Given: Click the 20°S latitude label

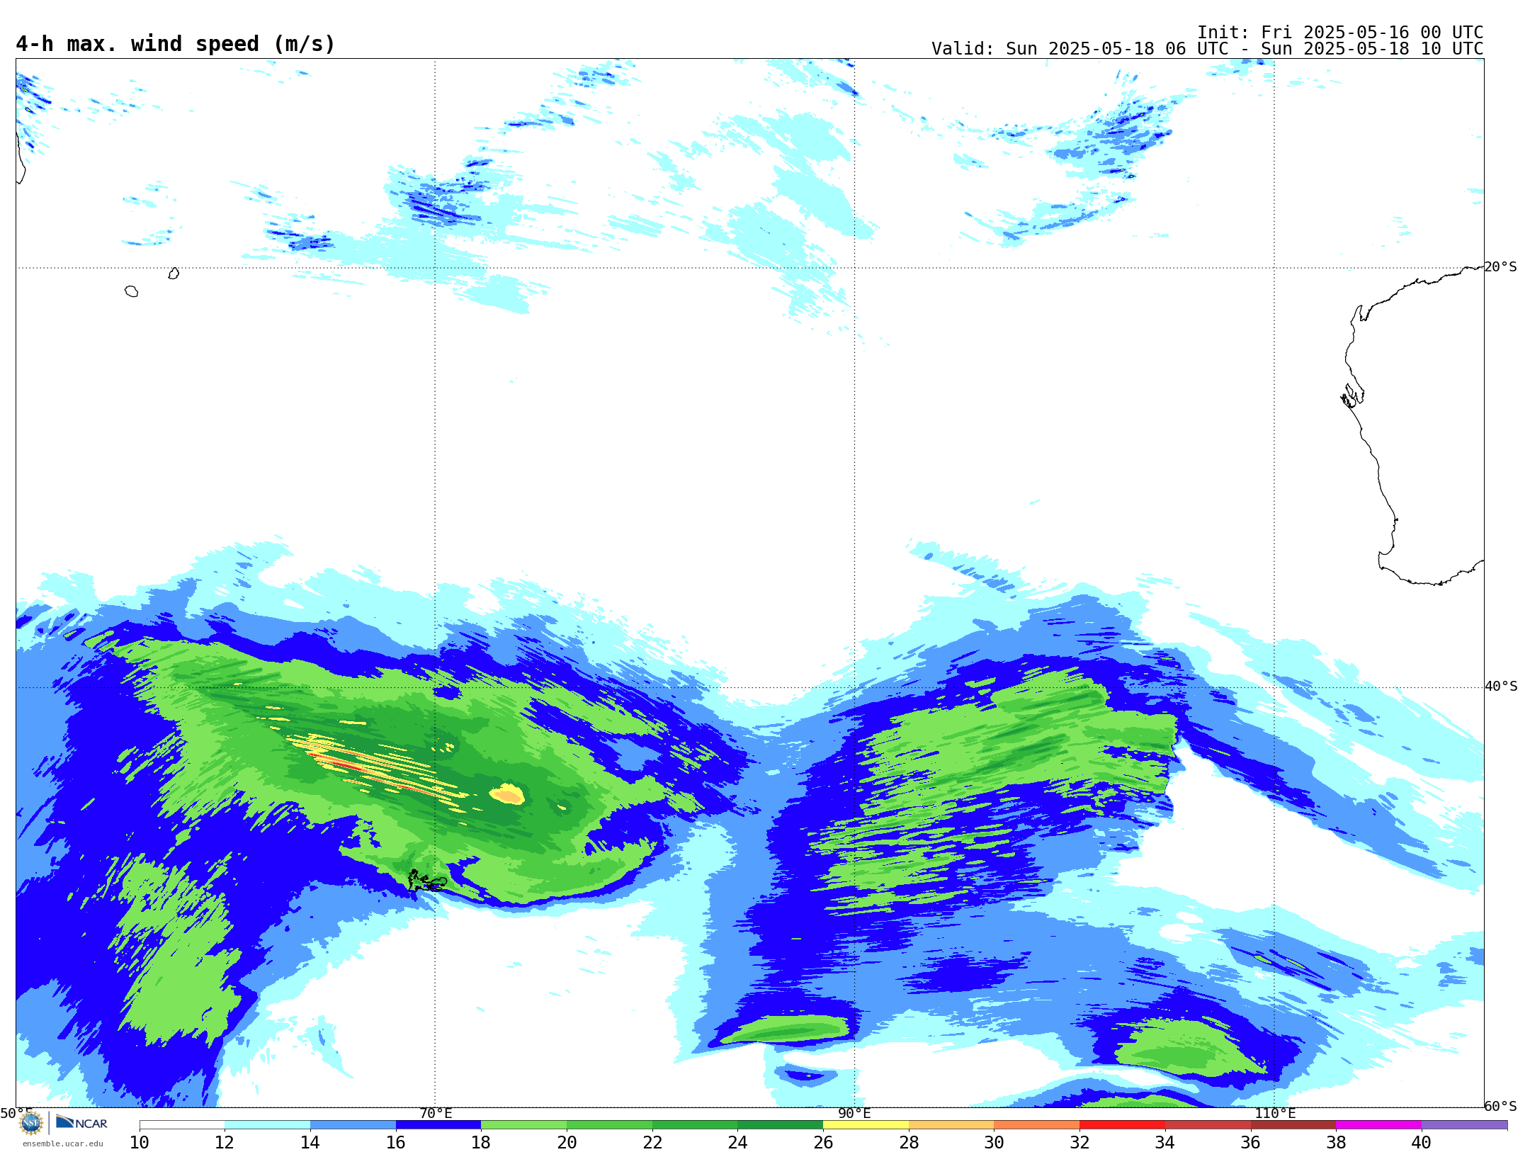Looking at the screenshot, I should [x=1500, y=267].
